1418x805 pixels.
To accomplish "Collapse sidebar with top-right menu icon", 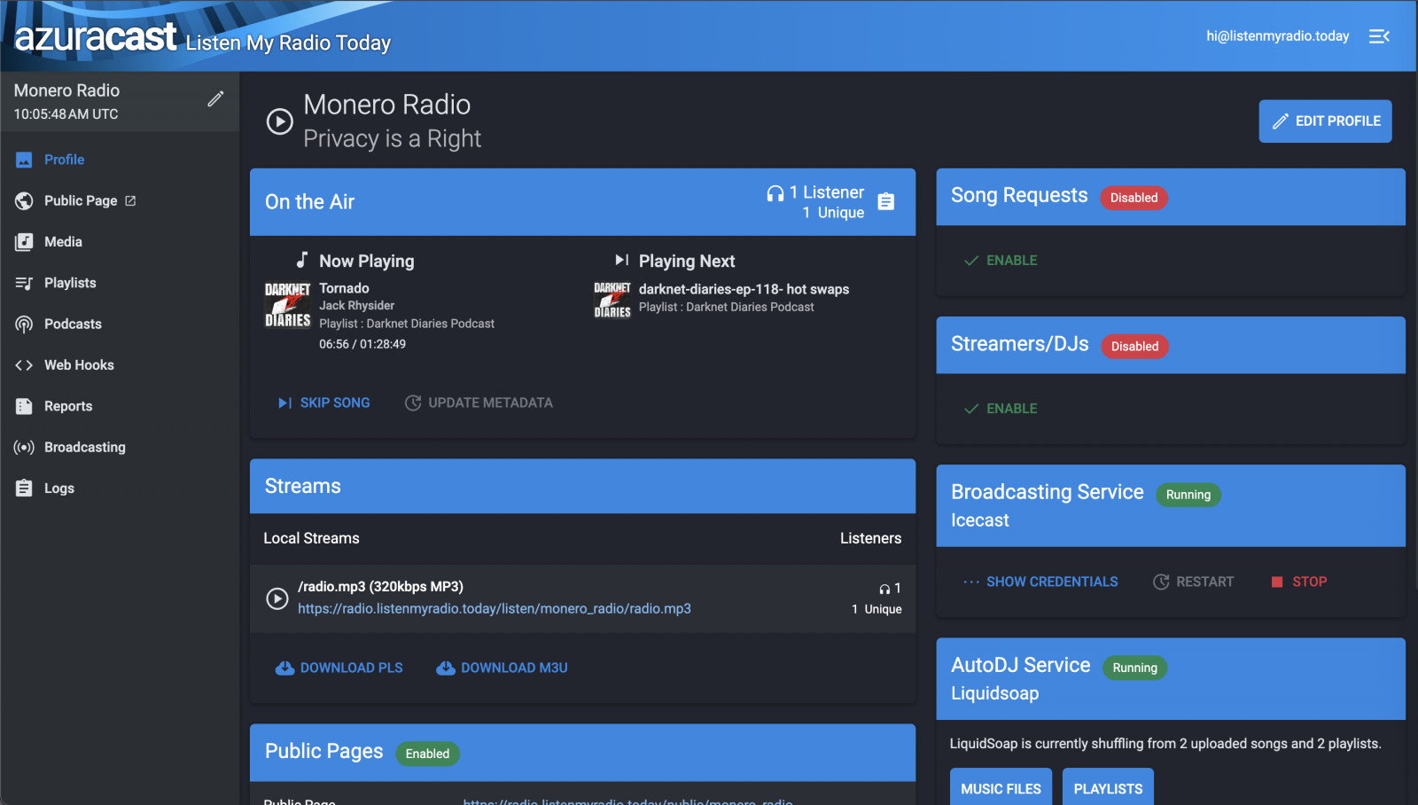I will tap(1379, 36).
